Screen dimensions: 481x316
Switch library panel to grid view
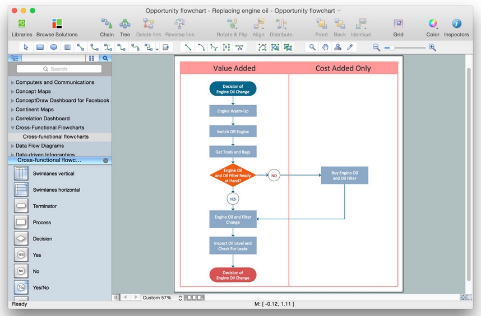coord(91,58)
